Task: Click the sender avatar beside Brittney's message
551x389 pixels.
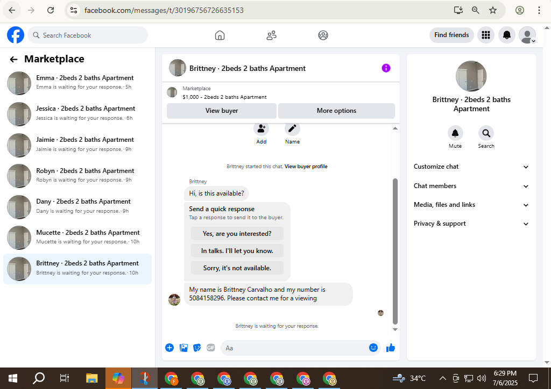Action: (174, 300)
